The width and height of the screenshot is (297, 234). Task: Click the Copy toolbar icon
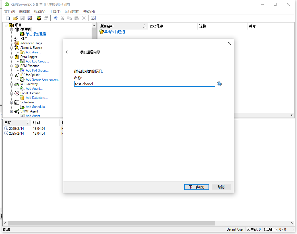tap(69, 18)
